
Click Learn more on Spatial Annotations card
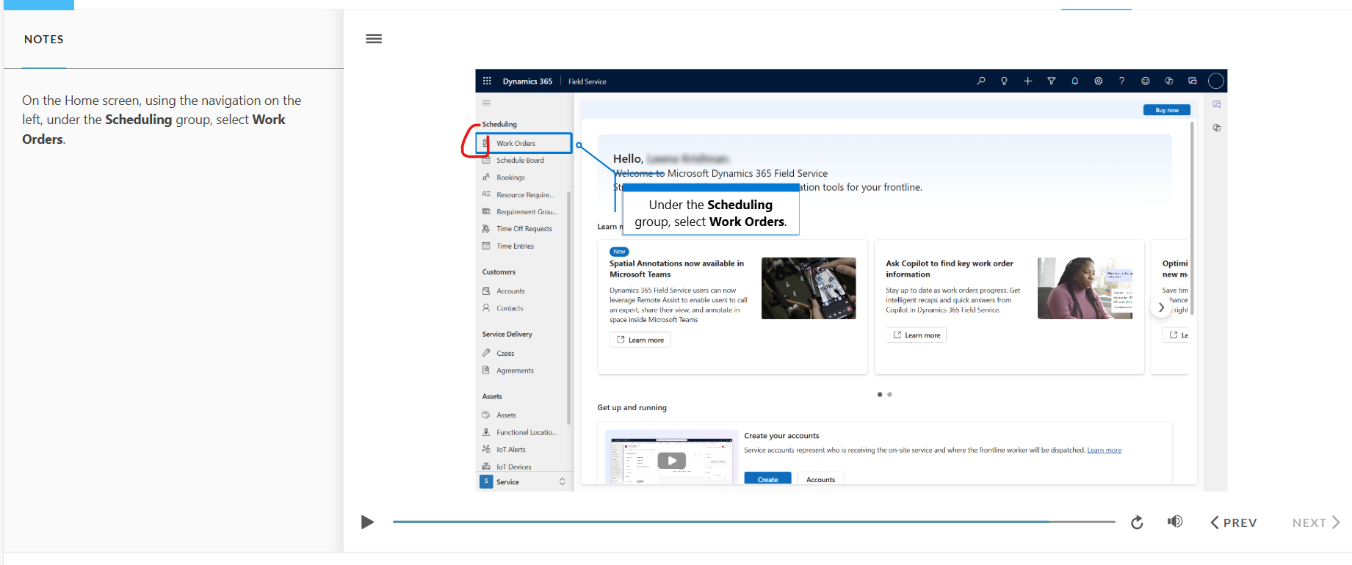click(x=640, y=340)
